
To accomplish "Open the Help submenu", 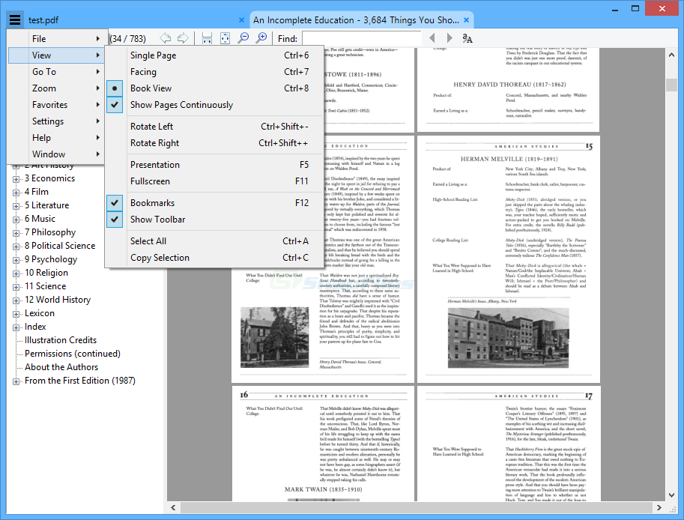I will (x=55, y=138).
